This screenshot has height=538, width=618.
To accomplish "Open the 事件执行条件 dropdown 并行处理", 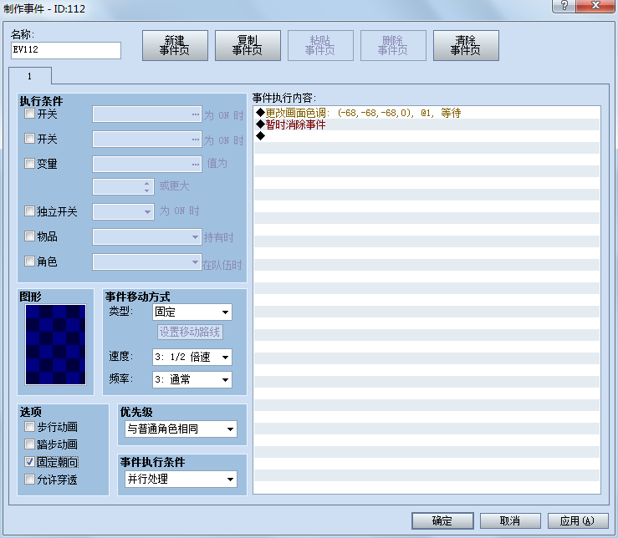I will click(x=181, y=479).
